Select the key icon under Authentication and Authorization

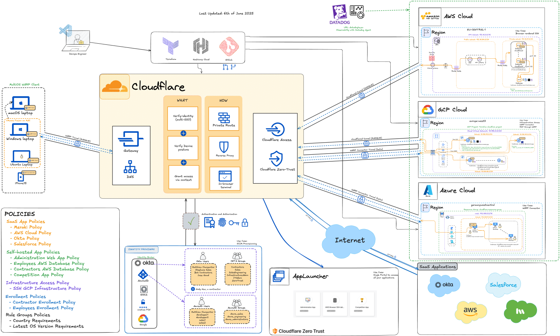coord(234,223)
